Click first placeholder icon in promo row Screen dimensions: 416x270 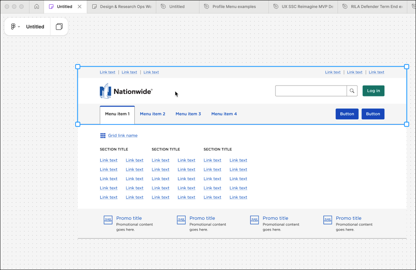pos(108,220)
